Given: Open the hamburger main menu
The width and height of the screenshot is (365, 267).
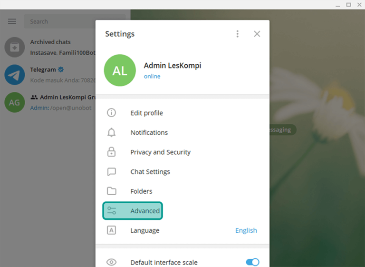Looking at the screenshot, I should pyautogui.click(x=12, y=21).
